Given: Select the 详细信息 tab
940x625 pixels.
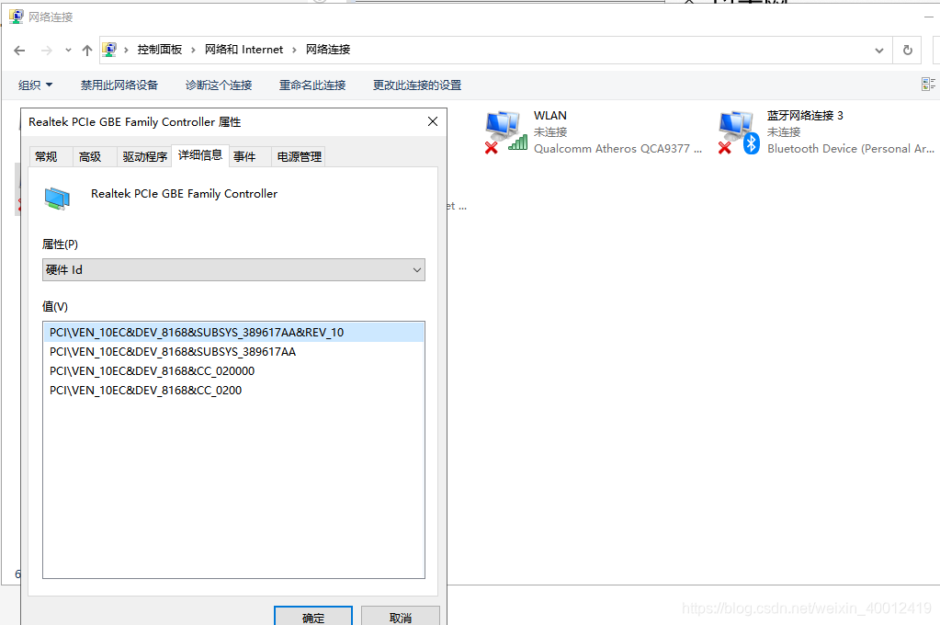Looking at the screenshot, I should (x=200, y=155).
